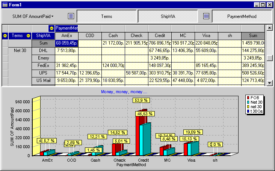Click the column fields icon beside PaymentMethod
Viewport: 275px width, 171px height.
coord(206,16)
